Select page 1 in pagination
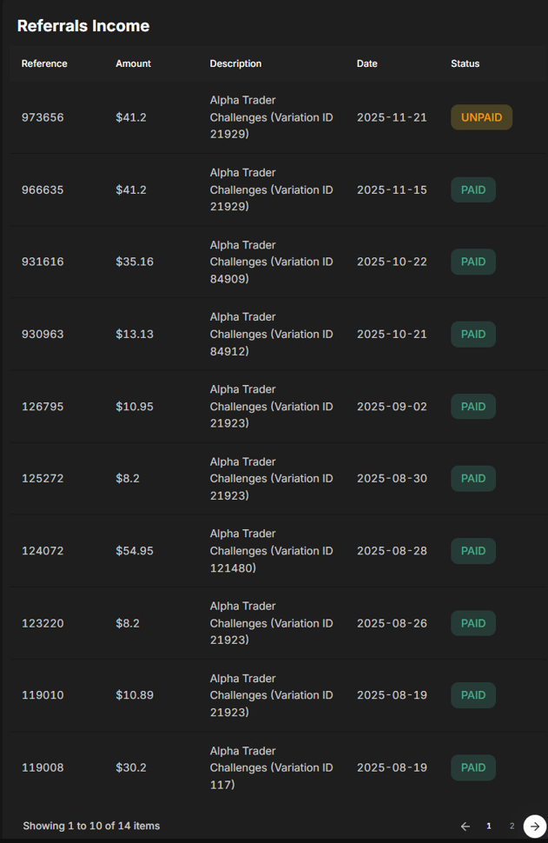This screenshot has height=843, width=548. [x=489, y=826]
